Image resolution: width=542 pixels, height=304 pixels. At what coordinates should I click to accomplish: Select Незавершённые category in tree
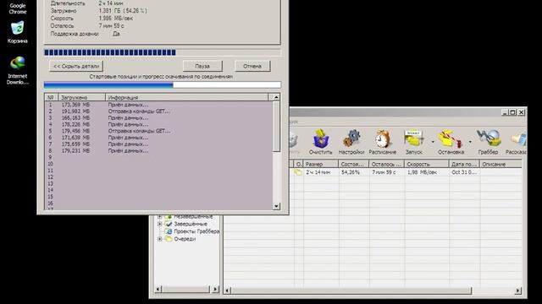[193, 217]
